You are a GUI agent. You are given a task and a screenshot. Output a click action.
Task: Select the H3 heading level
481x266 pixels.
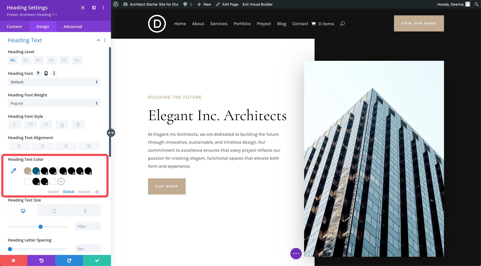click(39, 60)
